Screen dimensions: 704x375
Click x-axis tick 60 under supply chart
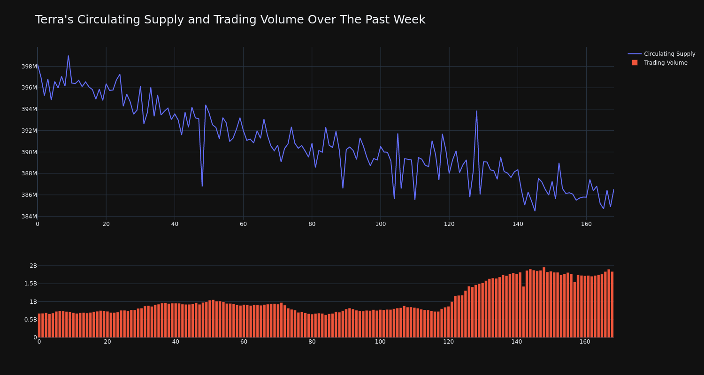pos(243,224)
